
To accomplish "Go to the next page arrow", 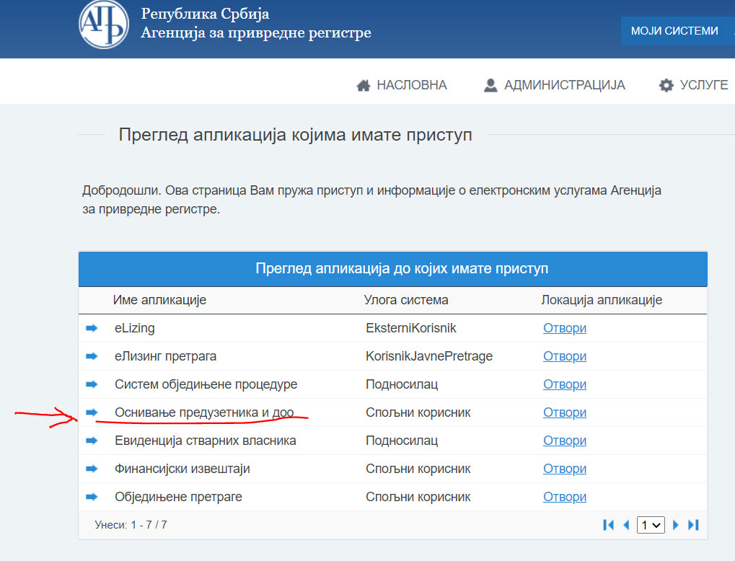I will click(x=676, y=525).
